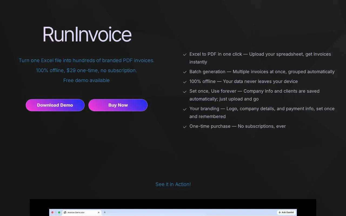The height and width of the screenshot is (216, 346).
Task: Click the Buy Now button
Action: (x=118, y=105)
